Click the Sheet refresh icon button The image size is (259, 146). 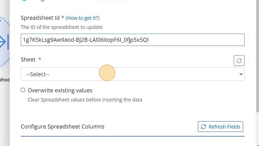(x=239, y=61)
